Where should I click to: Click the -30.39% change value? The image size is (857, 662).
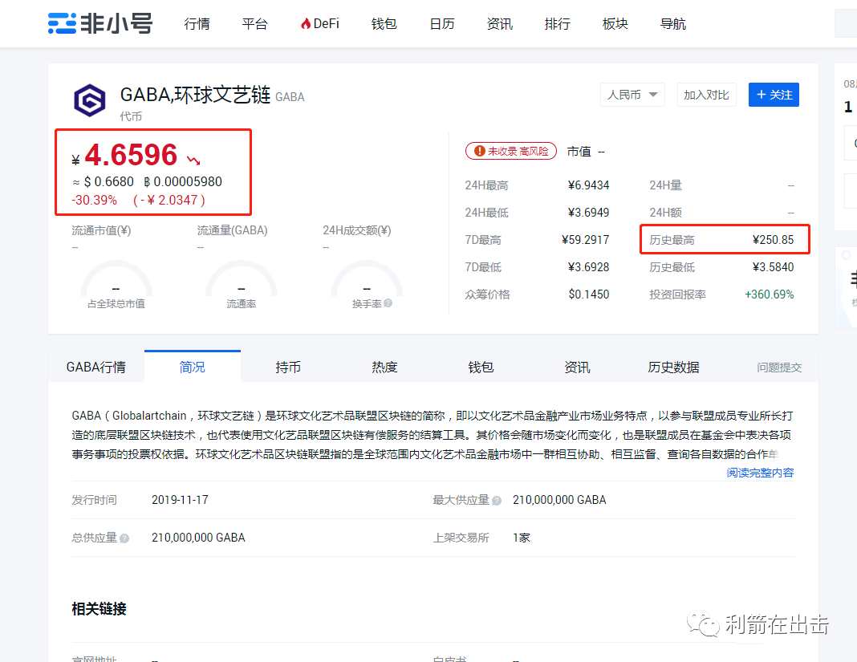click(x=95, y=200)
